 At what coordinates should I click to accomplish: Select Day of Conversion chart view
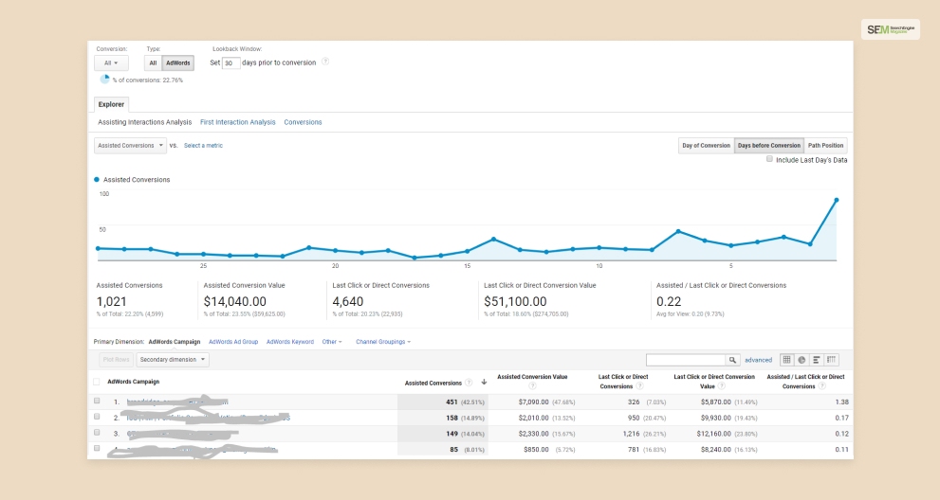(x=707, y=146)
